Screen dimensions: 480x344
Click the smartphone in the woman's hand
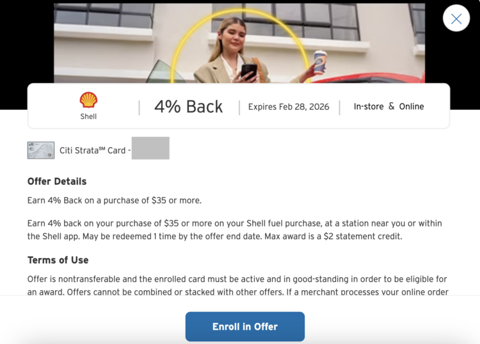249,72
